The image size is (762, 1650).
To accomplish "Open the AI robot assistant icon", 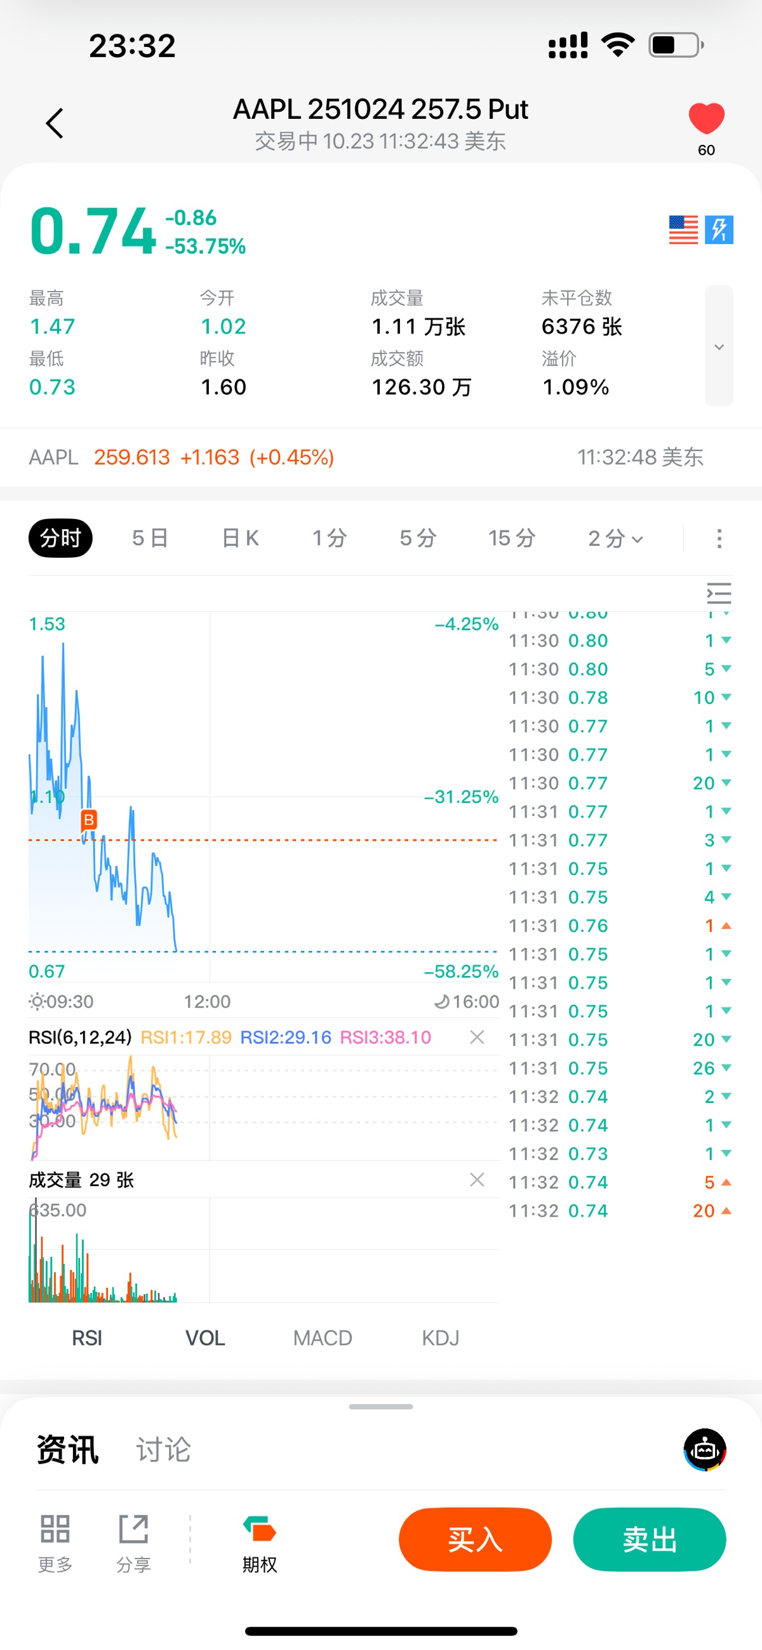I will 704,1449.
